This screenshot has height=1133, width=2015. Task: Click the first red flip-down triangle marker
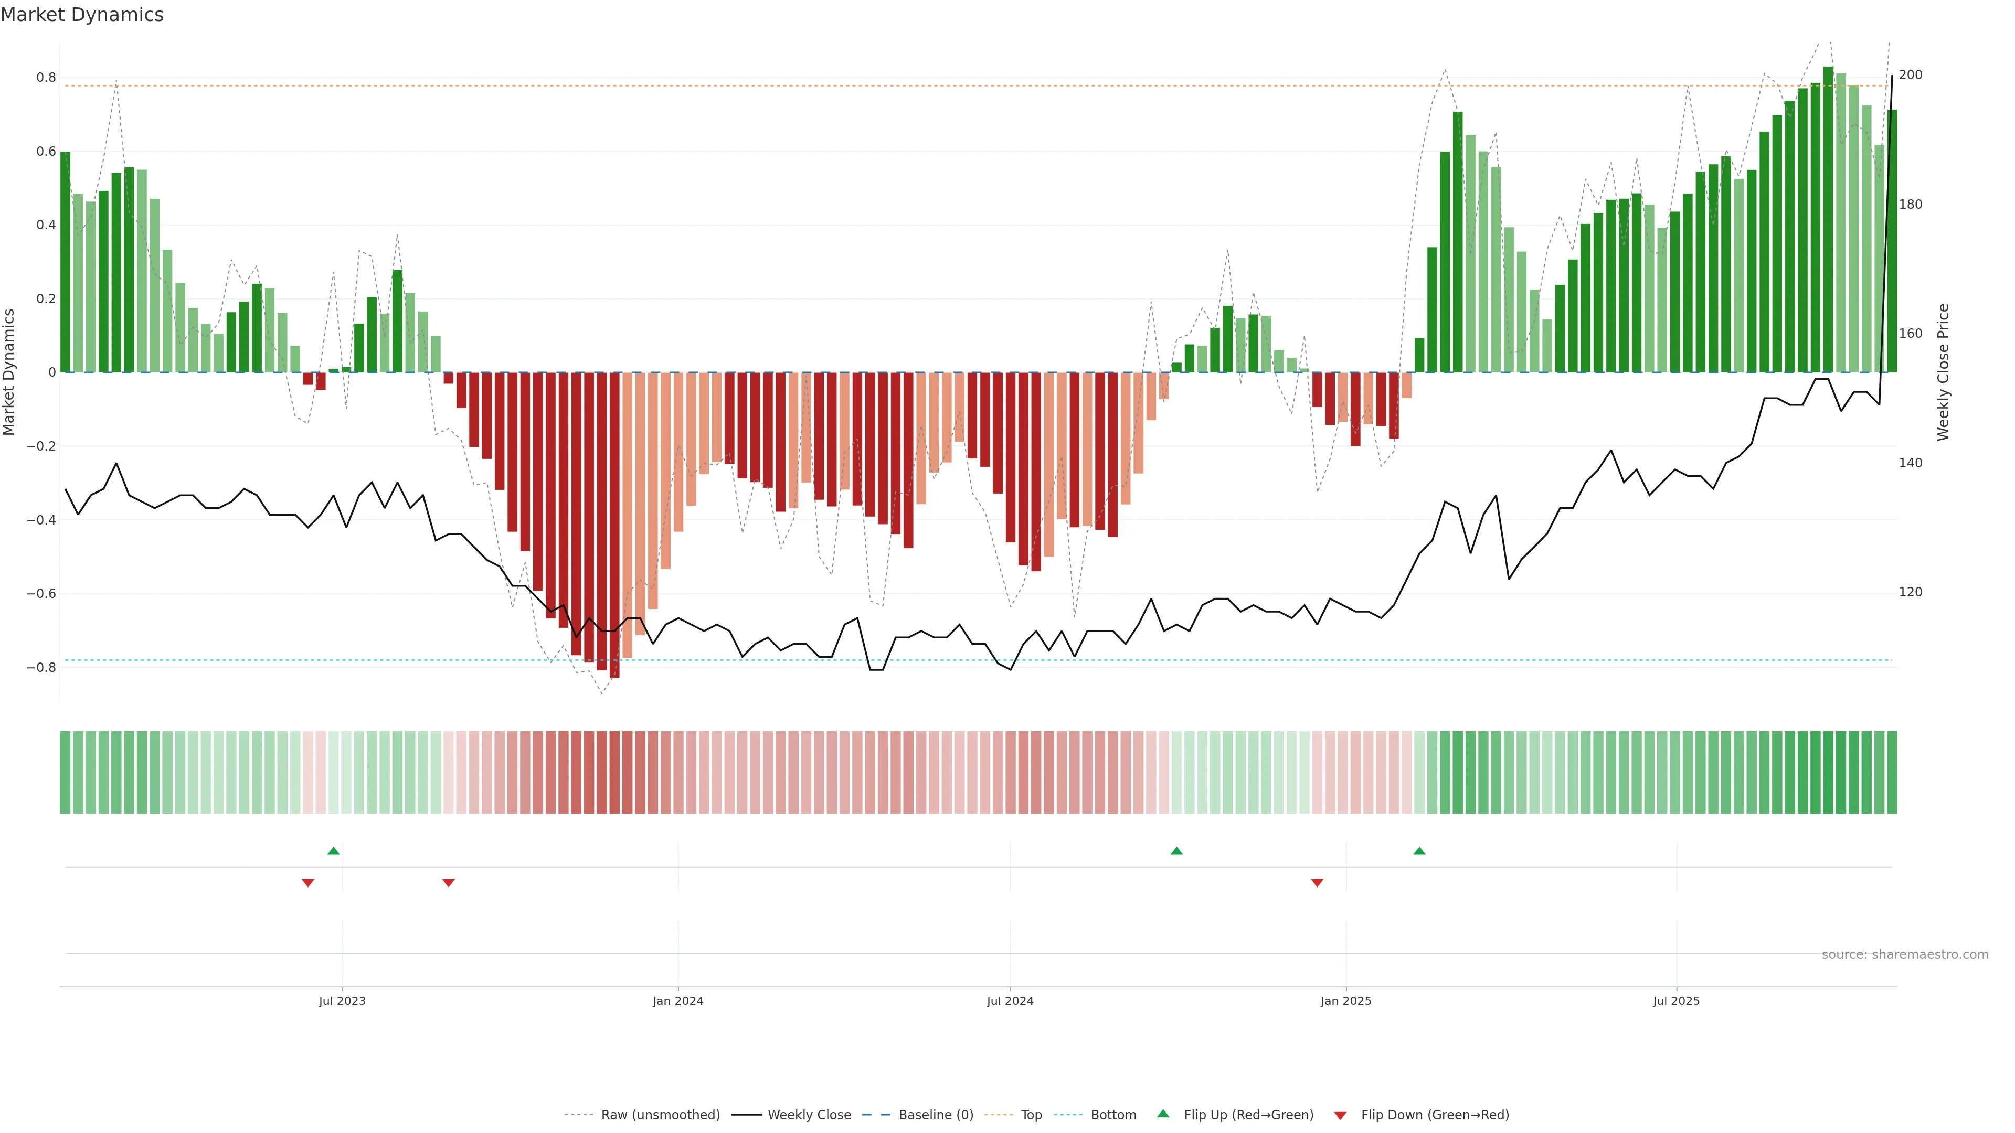pos(308,883)
